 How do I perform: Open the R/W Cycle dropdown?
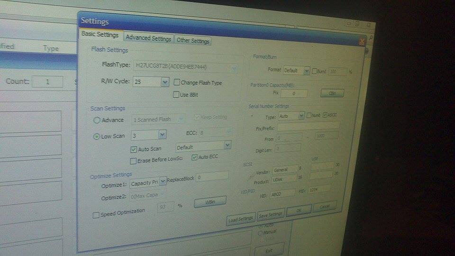[x=165, y=82]
